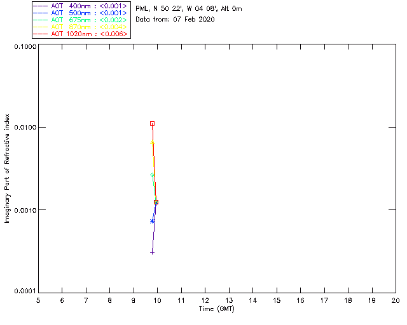Click the 0.0001 y-axis label
Viewport: 407px width, 325px height.
25,291
